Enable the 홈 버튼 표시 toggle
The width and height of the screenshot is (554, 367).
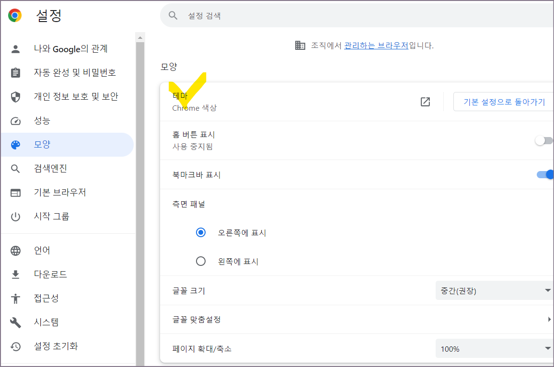pos(544,140)
